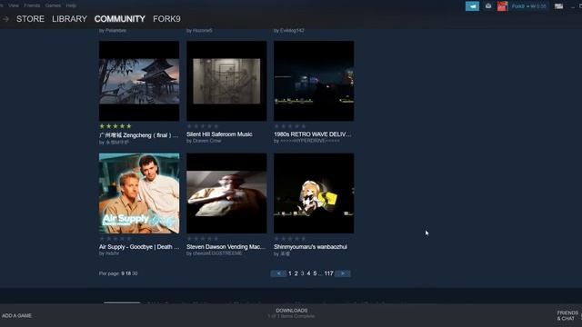582x327 pixels.
Task: Open the Friends menu
Action: tap(32, 5)
